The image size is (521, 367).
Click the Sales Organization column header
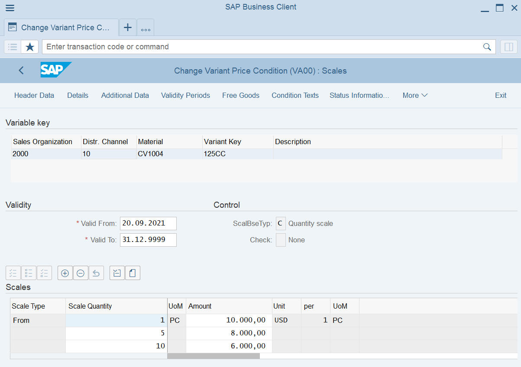(46, 142)
